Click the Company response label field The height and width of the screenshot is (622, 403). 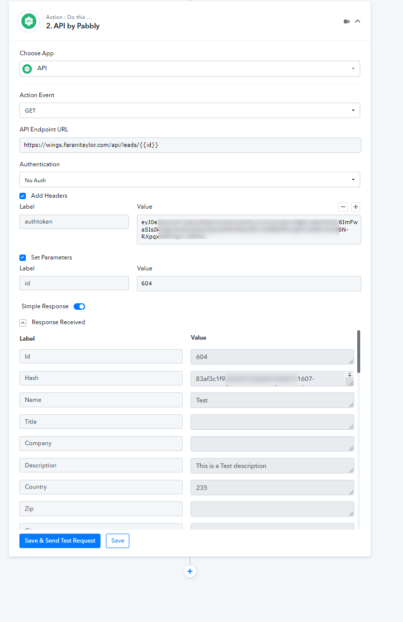(101, 443)
